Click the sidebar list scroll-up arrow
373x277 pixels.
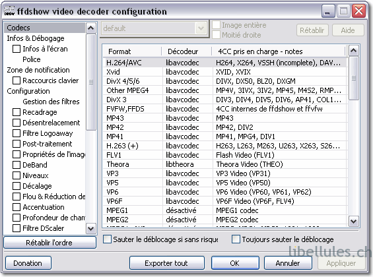click(x=90, y=28)
